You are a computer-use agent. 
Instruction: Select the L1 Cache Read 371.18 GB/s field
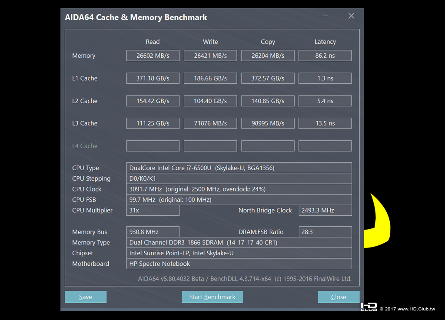tap(153, 78)
